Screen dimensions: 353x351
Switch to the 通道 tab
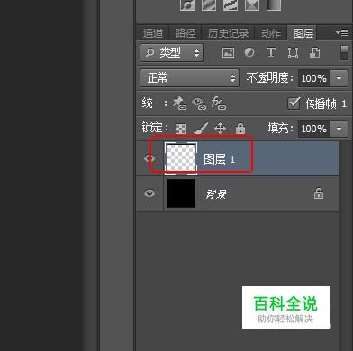(152, 33)
